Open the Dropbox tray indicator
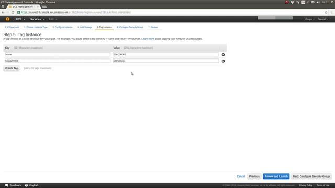 pos(292,2)
